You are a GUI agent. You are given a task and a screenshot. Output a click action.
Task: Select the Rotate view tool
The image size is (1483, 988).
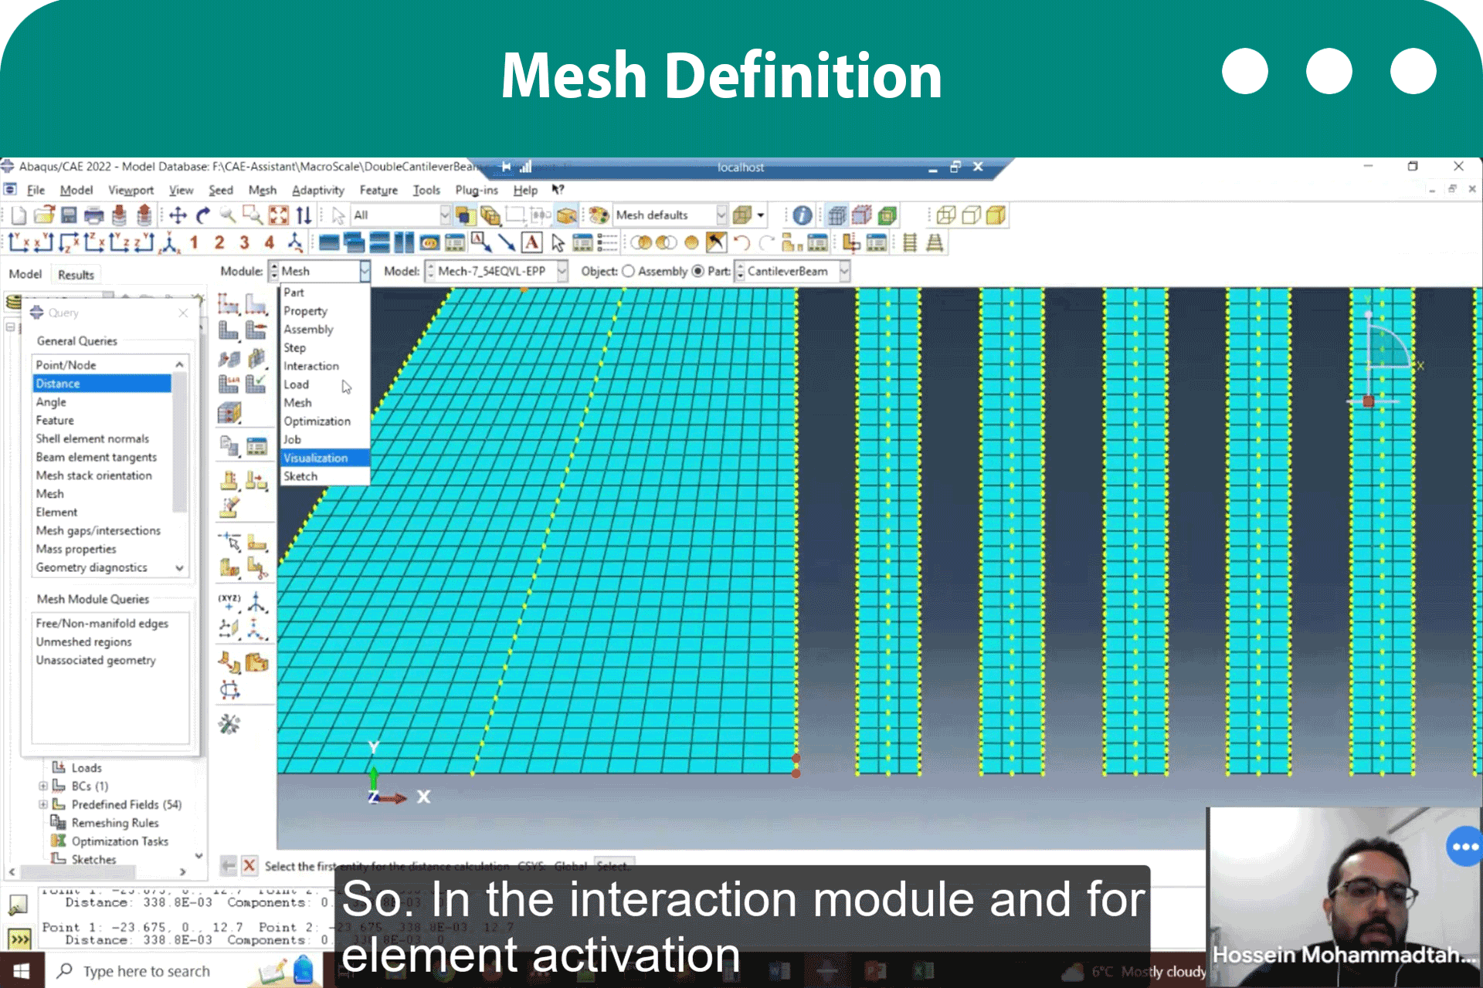click(203, 215)
